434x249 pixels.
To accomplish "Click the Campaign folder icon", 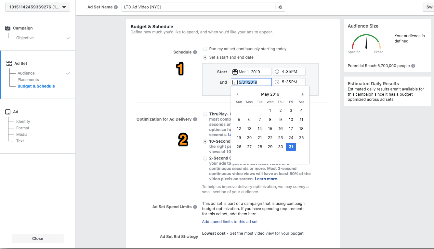I will click(8, 28).
